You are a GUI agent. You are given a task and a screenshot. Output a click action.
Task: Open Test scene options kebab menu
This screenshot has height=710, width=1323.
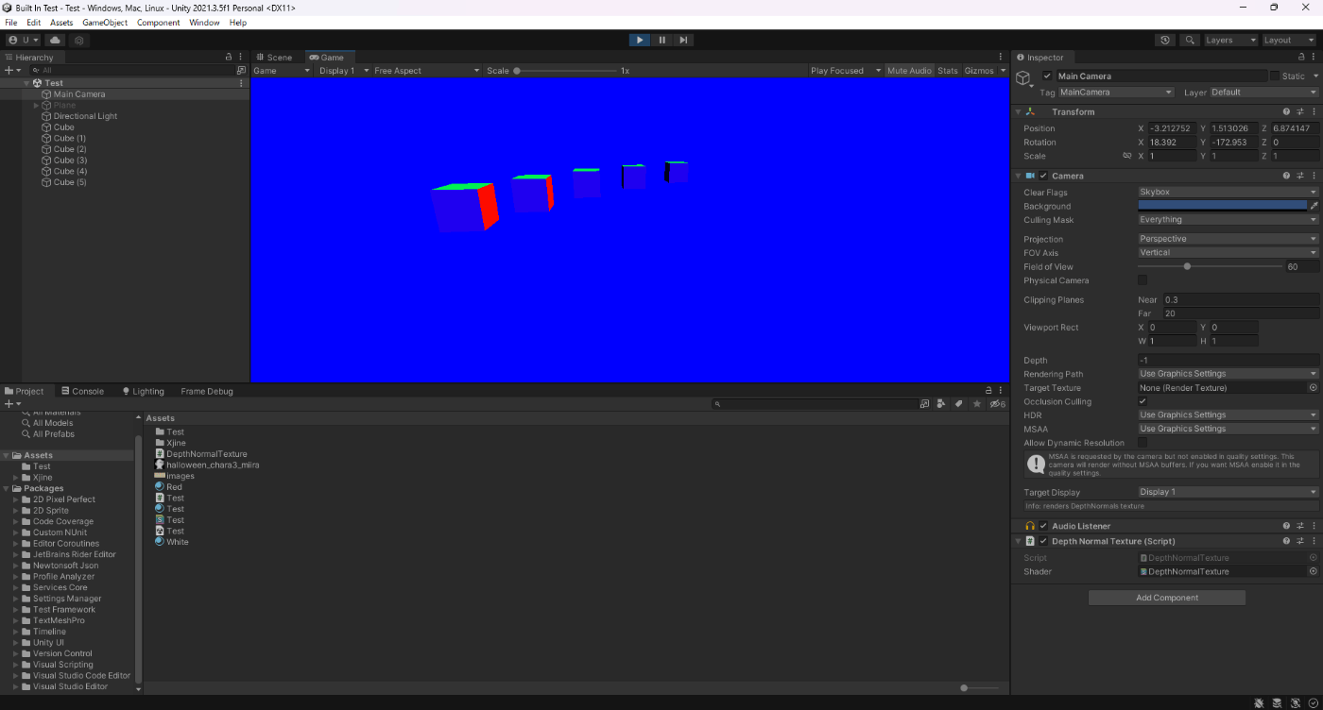pos(241,83)
